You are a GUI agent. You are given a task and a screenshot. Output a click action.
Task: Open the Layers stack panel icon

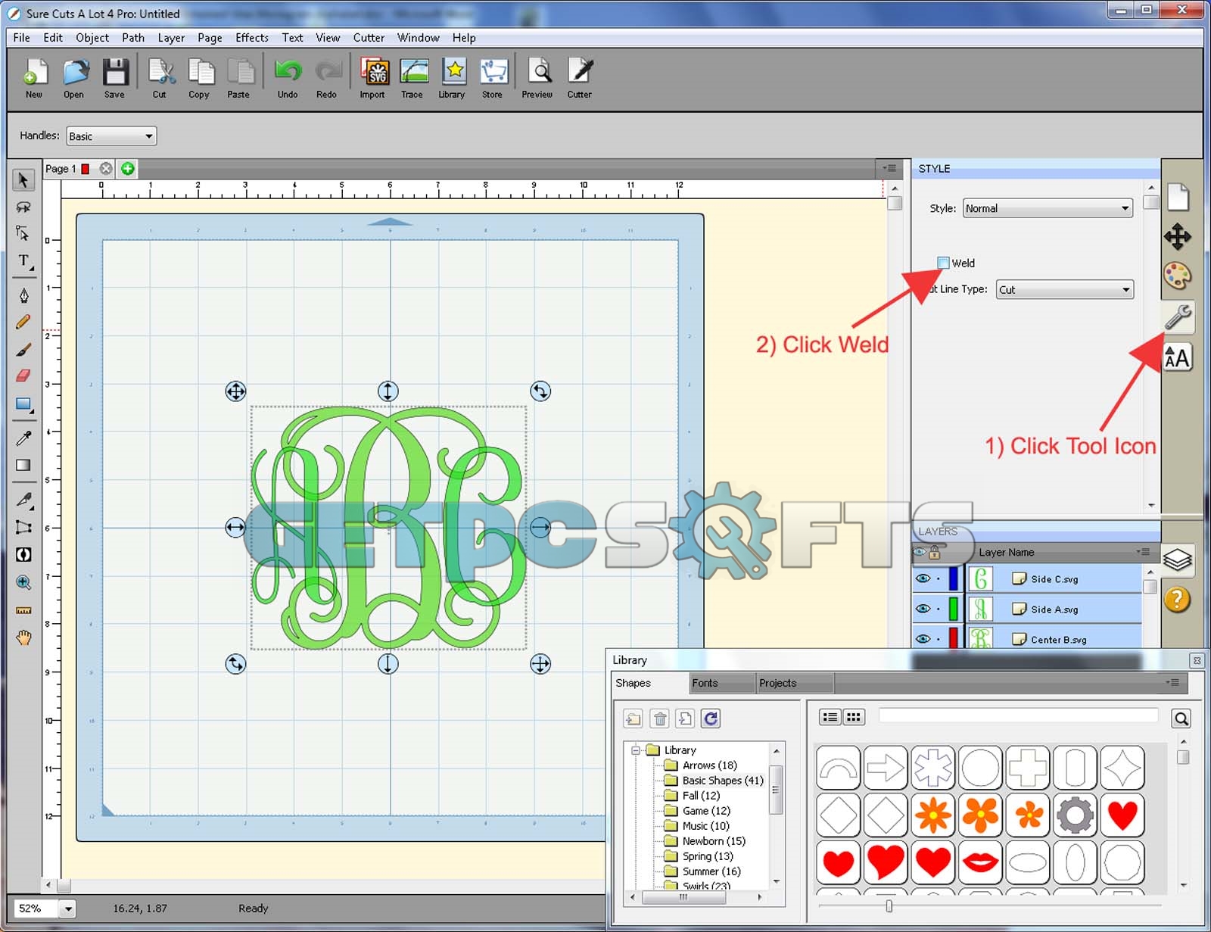pyautogui.click(x=1178, y=560)
